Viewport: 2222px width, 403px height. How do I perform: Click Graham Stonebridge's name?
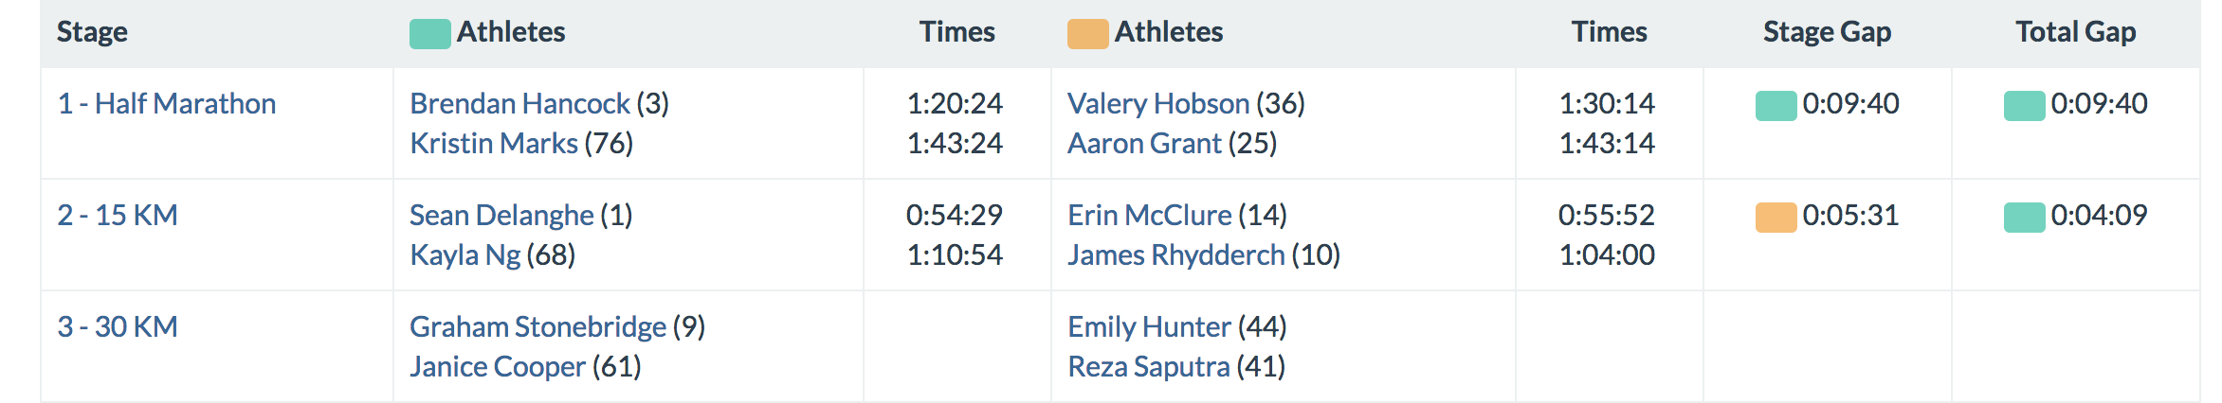click(537, 326)
